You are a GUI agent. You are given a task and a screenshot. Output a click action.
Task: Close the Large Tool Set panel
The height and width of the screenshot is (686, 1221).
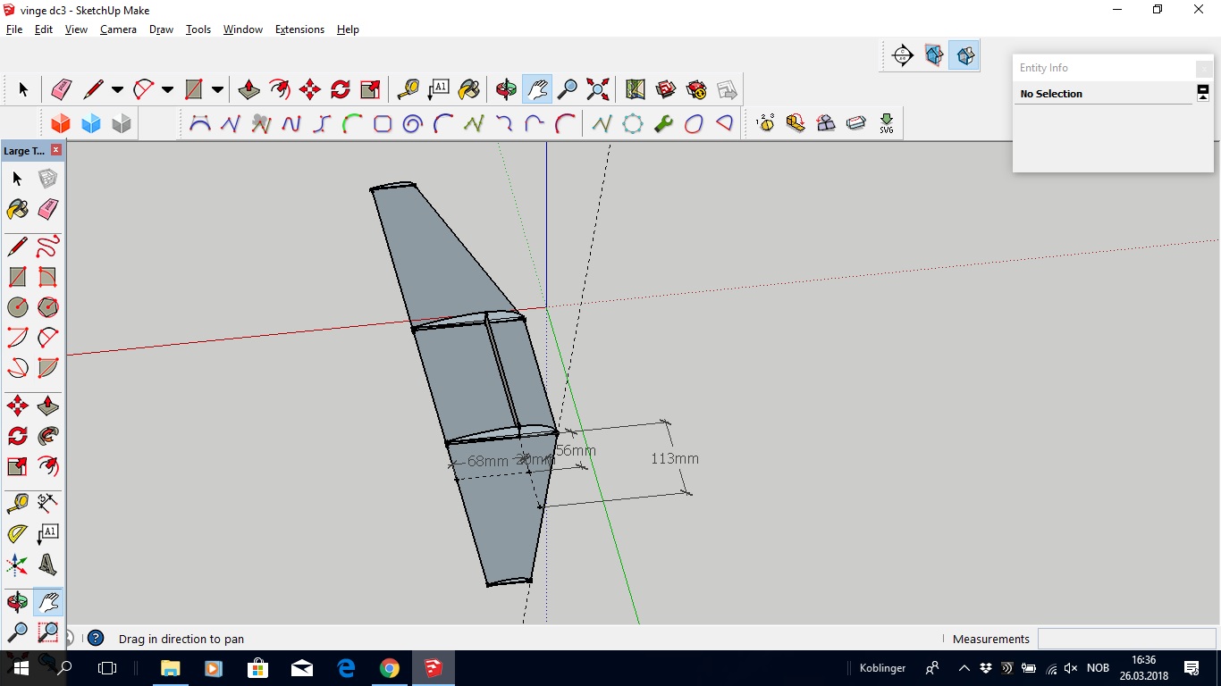(x=56, y=150)
